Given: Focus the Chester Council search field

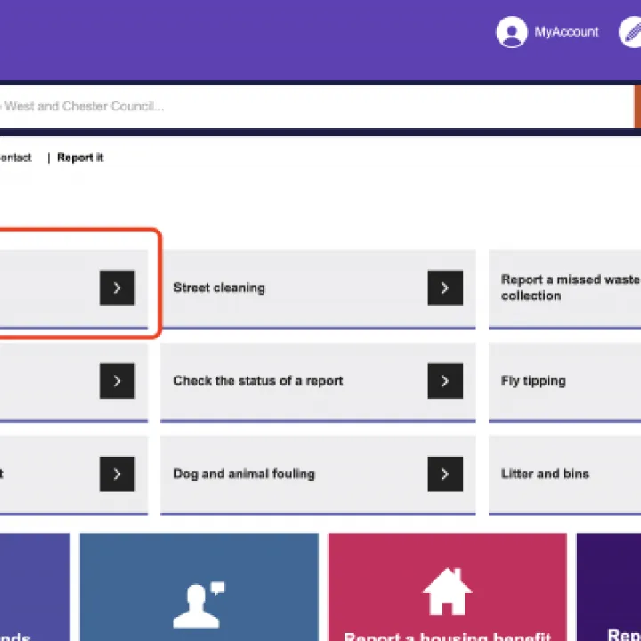Looking at the screenshot, I should [x=316, y=106].
